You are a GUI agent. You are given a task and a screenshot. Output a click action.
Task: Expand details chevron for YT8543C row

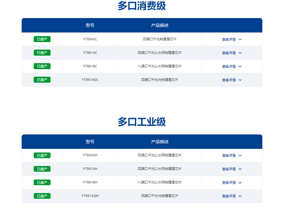(x=240, y=39)
